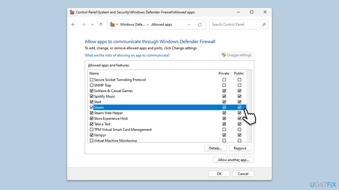Click the firewall icon in the address bar
Screen dimensions: 339x190
pos(112,24)
